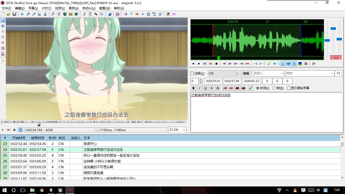
Task: Open the 编辑 Edit menu
Action: pos(20,8)
